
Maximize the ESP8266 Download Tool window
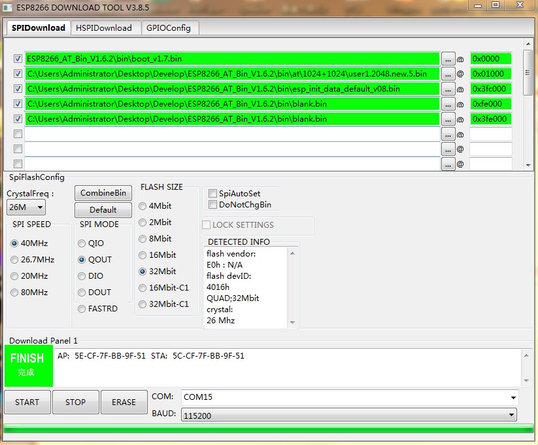[496, 5]
